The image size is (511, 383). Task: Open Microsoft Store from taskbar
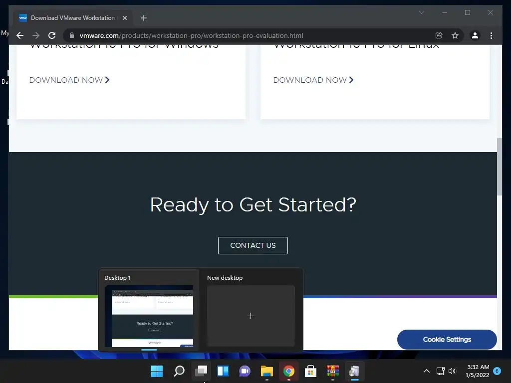pos(310,371)
